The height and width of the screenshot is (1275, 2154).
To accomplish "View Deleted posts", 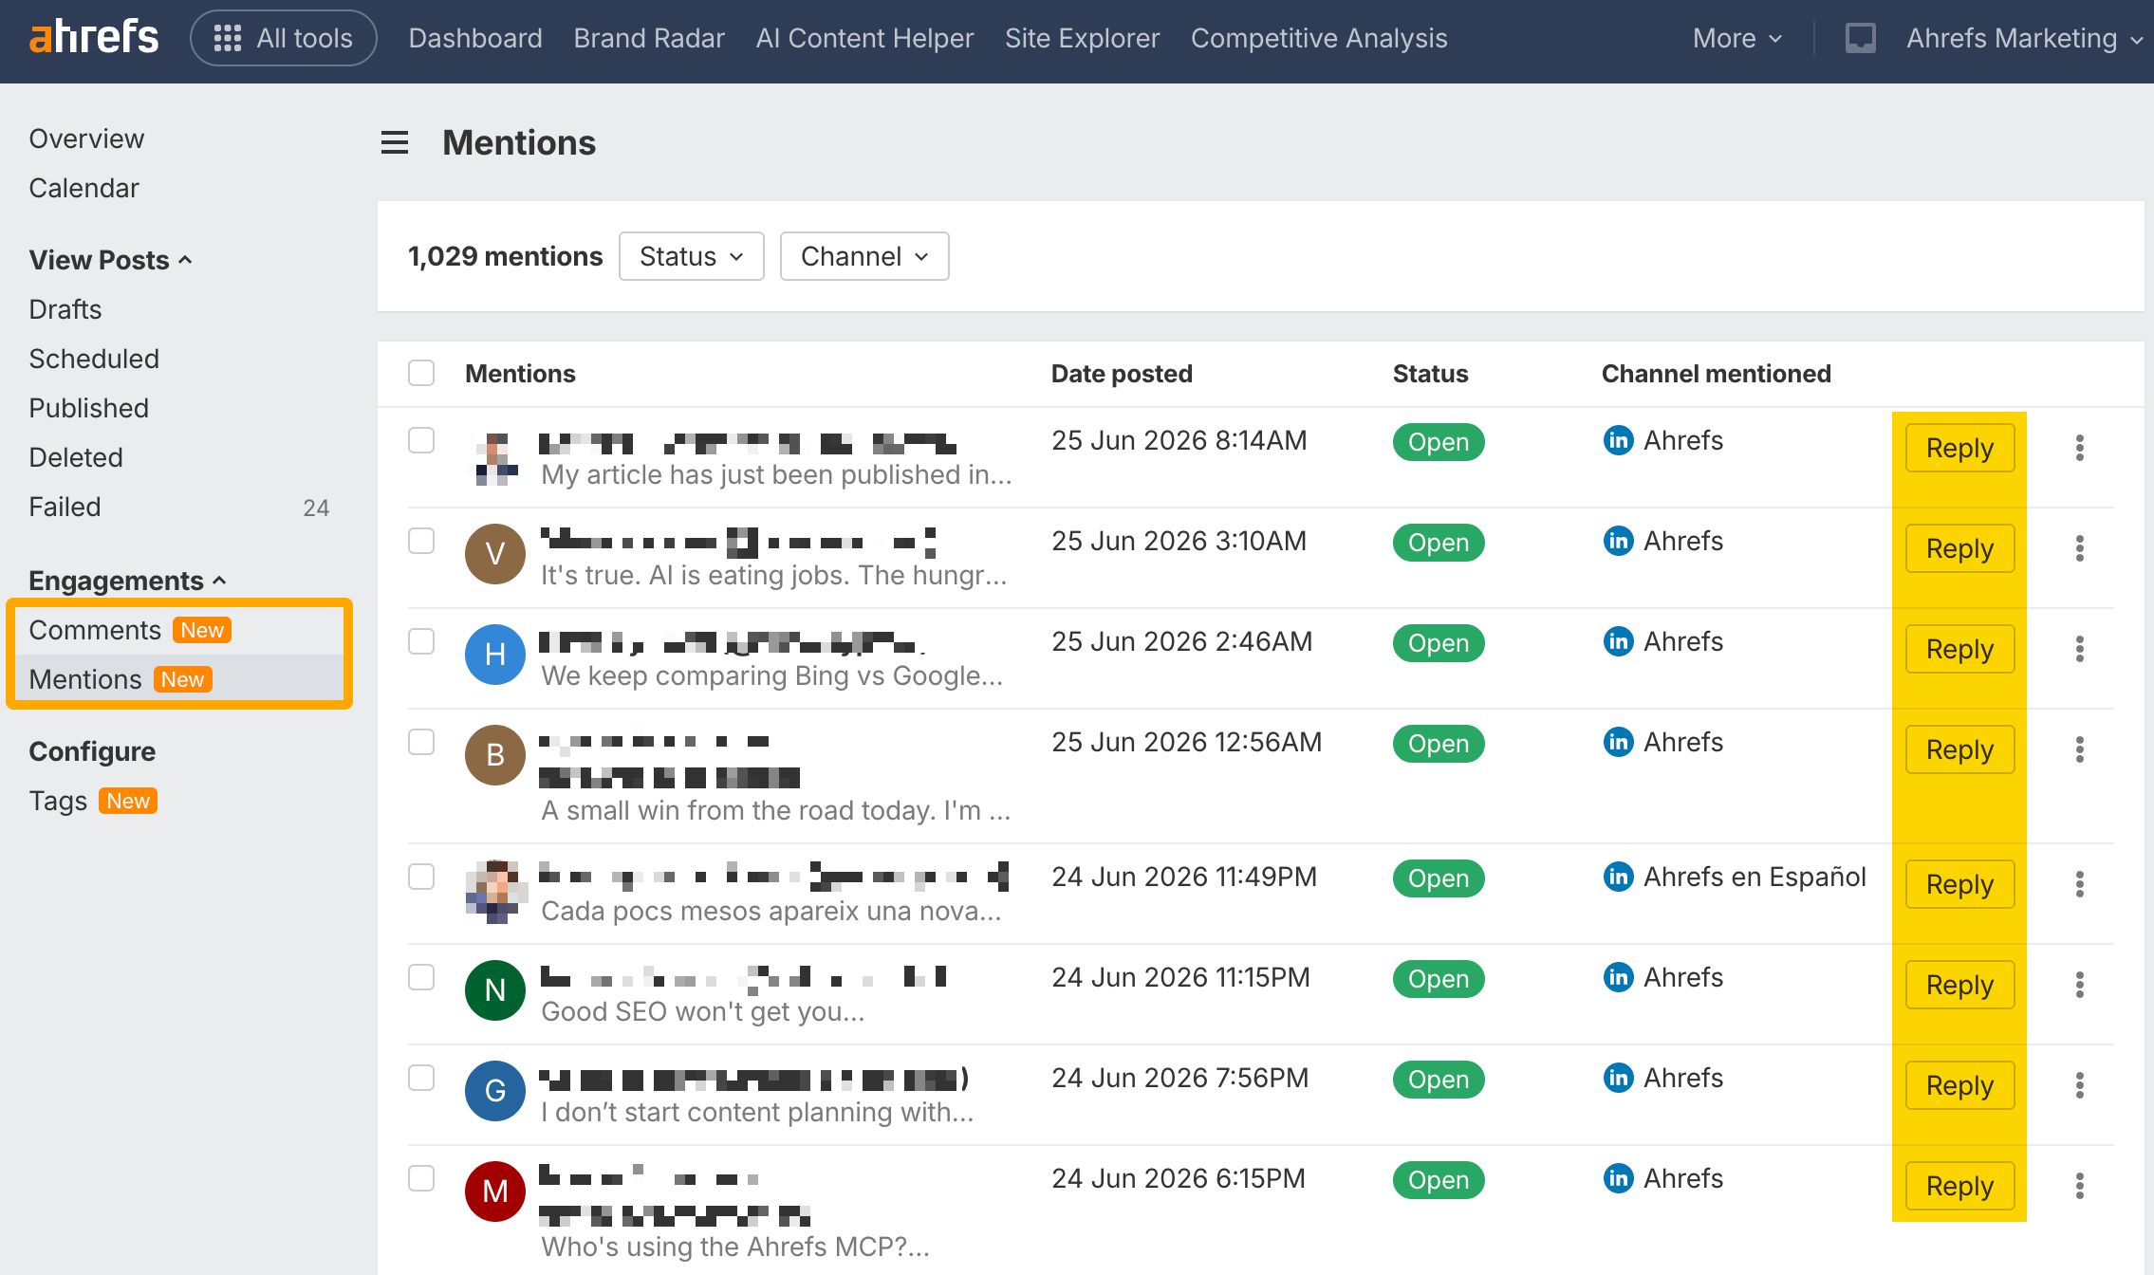I will coord(76,457).
